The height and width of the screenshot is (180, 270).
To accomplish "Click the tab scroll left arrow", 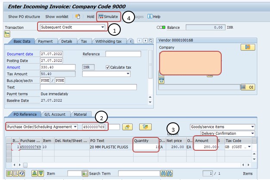I will click(139, 40).
